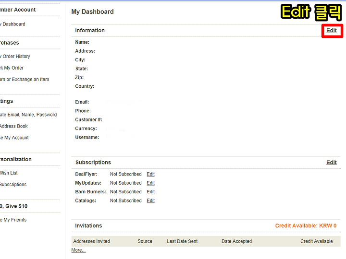Click the Last Date Sent column header
346x259 pixels.
(182, 241)
